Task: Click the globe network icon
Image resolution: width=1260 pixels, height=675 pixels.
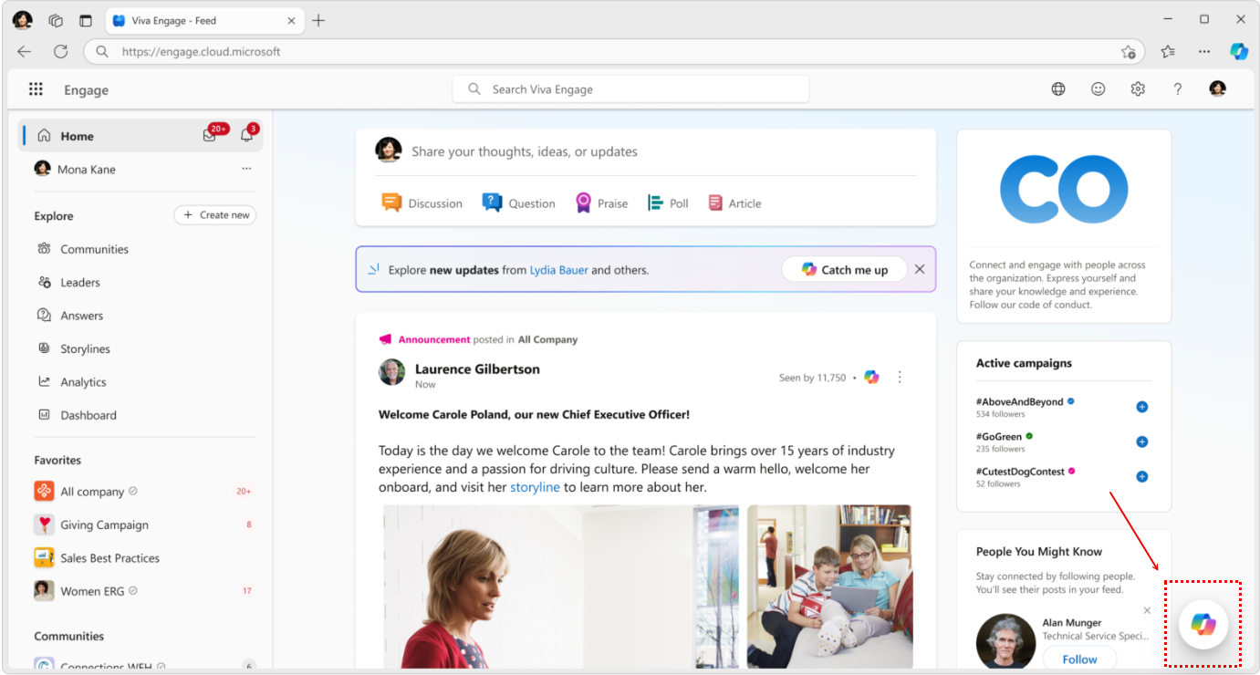Action: (x=1058, y=89)
